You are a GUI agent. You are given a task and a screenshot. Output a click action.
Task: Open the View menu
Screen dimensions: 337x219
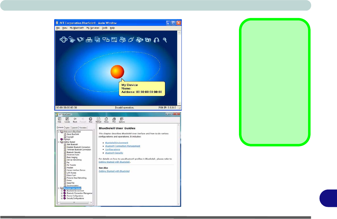(65, 28)
